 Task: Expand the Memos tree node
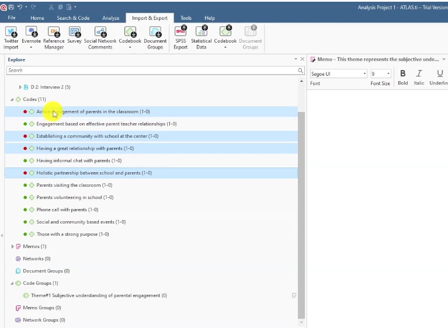(x=12, y=247)
